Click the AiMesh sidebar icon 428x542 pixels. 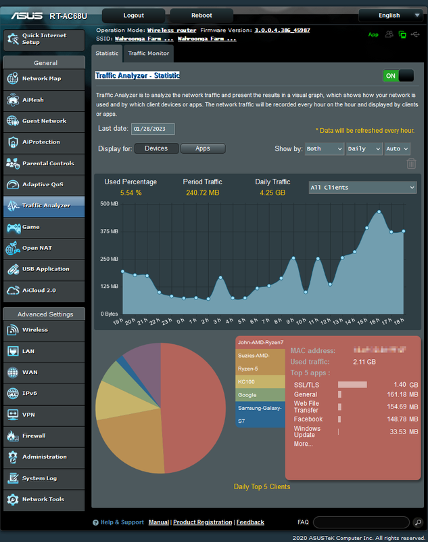point(13,100)
